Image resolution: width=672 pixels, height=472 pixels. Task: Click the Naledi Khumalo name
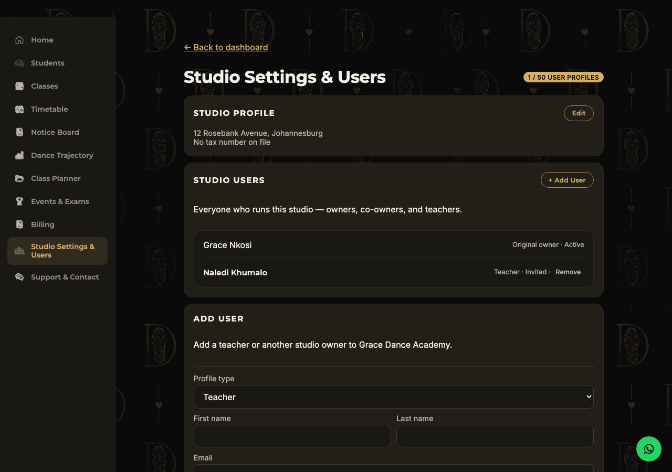pyautogui.click(x=235, y=273)
